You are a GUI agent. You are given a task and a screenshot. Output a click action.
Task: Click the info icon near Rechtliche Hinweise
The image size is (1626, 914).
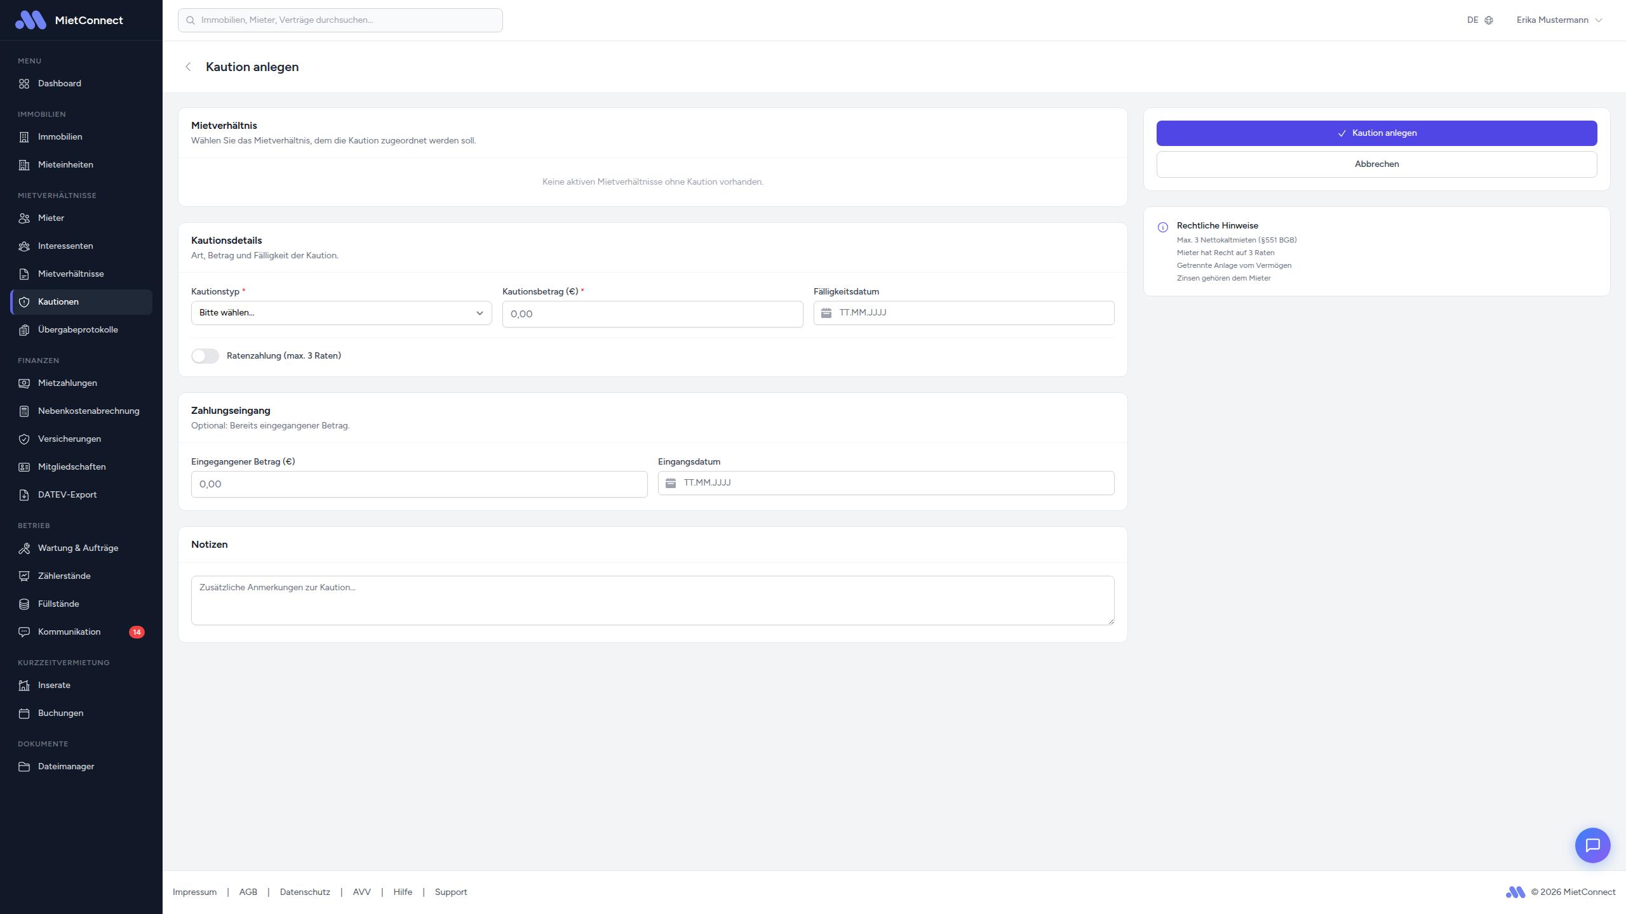click(x=1162, y=227)
